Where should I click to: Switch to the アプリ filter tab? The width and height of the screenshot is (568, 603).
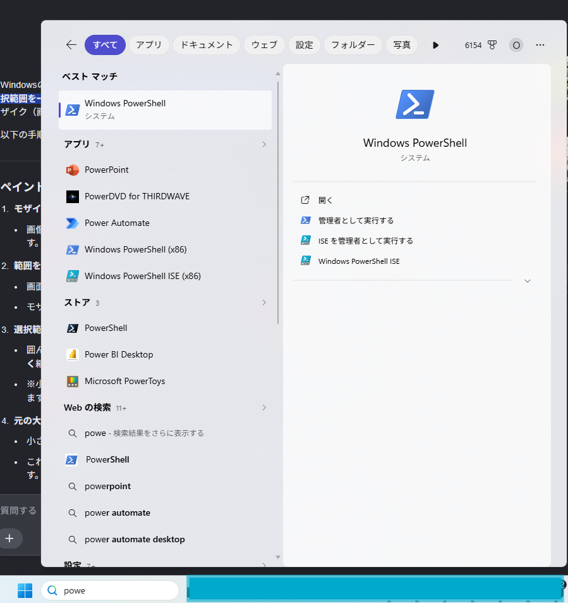coord(149,45)
